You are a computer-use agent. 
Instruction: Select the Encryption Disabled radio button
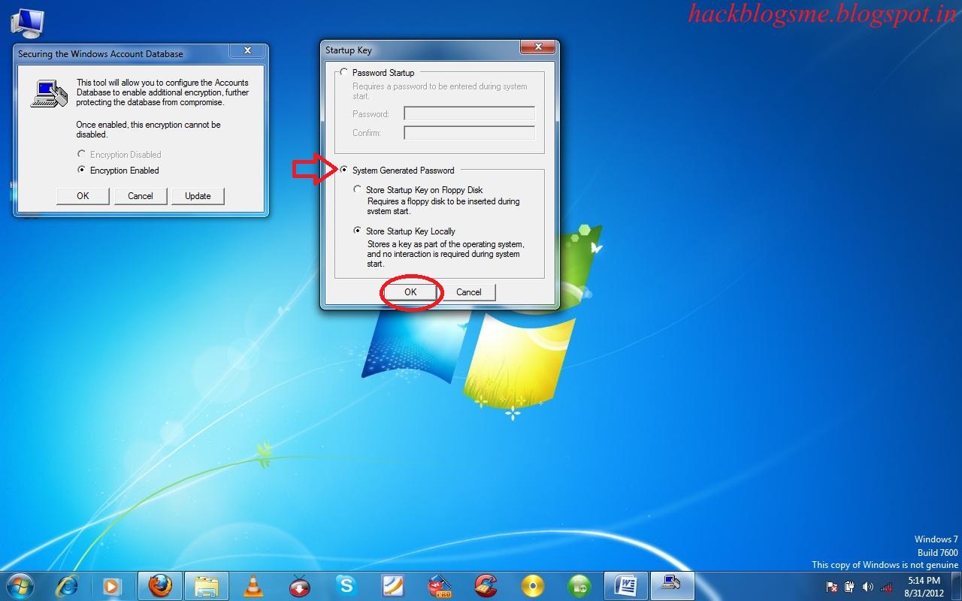pos(82,155)
